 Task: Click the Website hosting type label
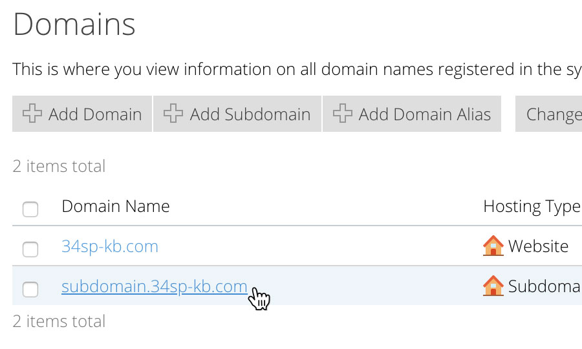(x=538, y=246)
